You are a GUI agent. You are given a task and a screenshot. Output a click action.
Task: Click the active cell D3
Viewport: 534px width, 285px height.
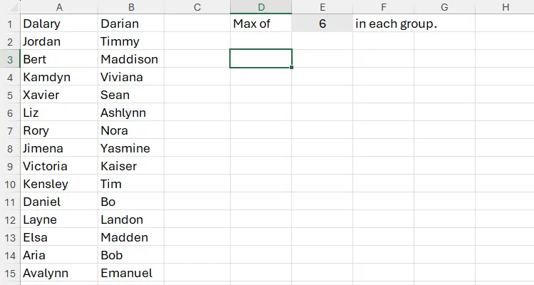coord(261,59)
